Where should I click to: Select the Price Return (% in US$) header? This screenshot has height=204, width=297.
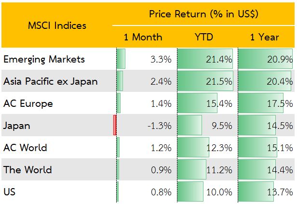tap(203, 14)
